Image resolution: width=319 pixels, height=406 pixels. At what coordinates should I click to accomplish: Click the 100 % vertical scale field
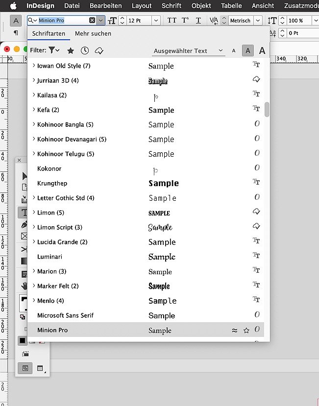pos(299,21)
